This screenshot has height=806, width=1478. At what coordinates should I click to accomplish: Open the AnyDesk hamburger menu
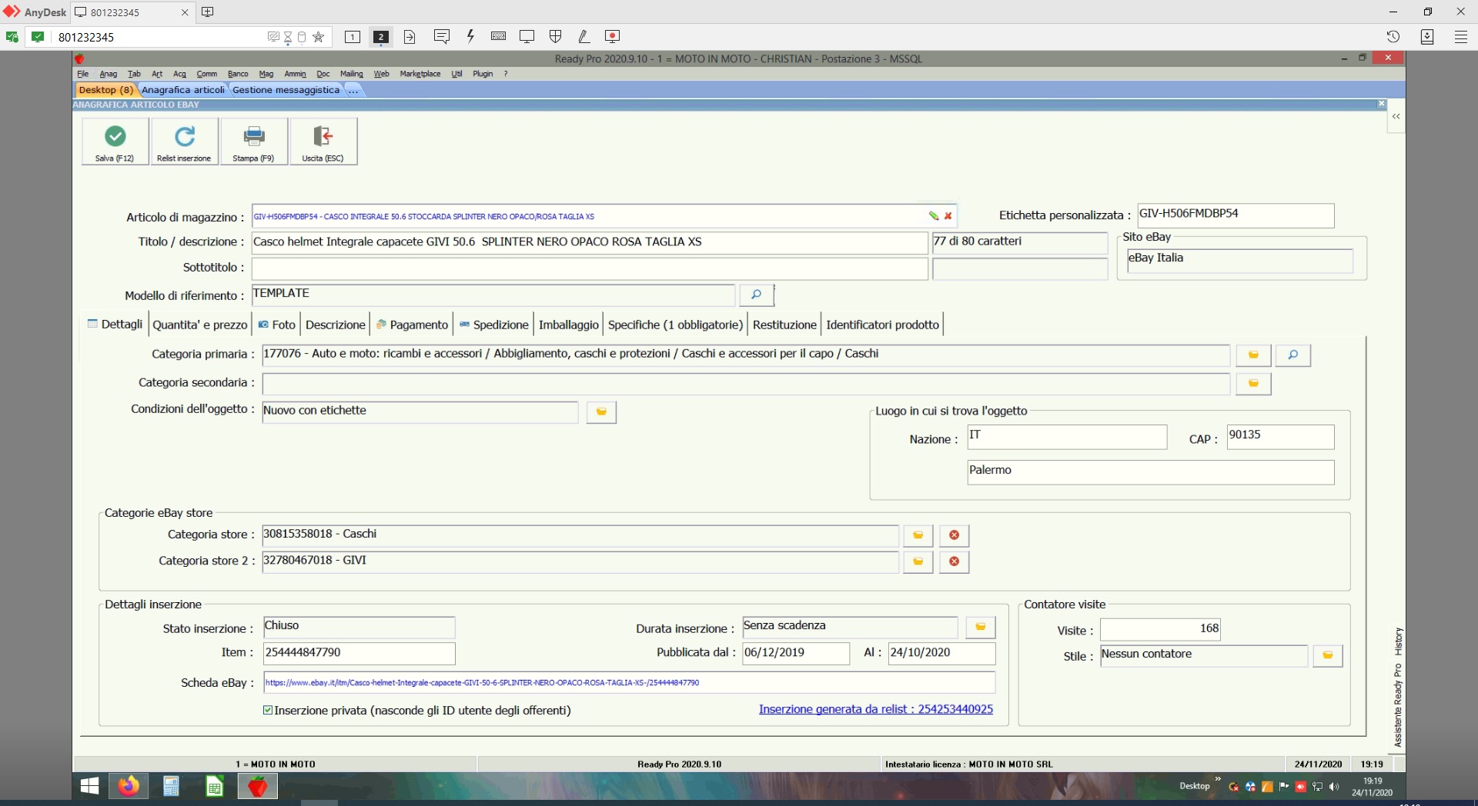click(1460, 36)
